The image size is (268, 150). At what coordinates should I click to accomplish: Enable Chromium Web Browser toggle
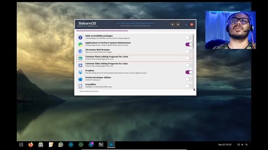click(189, 51)
